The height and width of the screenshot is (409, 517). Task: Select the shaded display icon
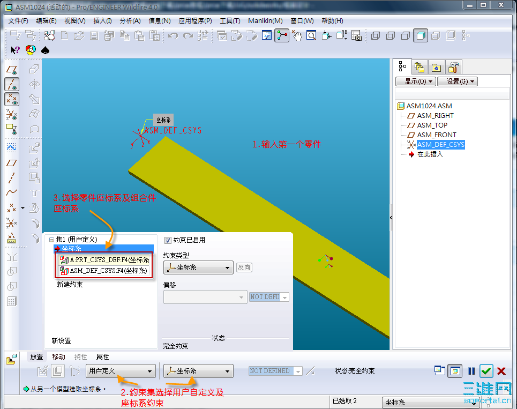point(421,35)
